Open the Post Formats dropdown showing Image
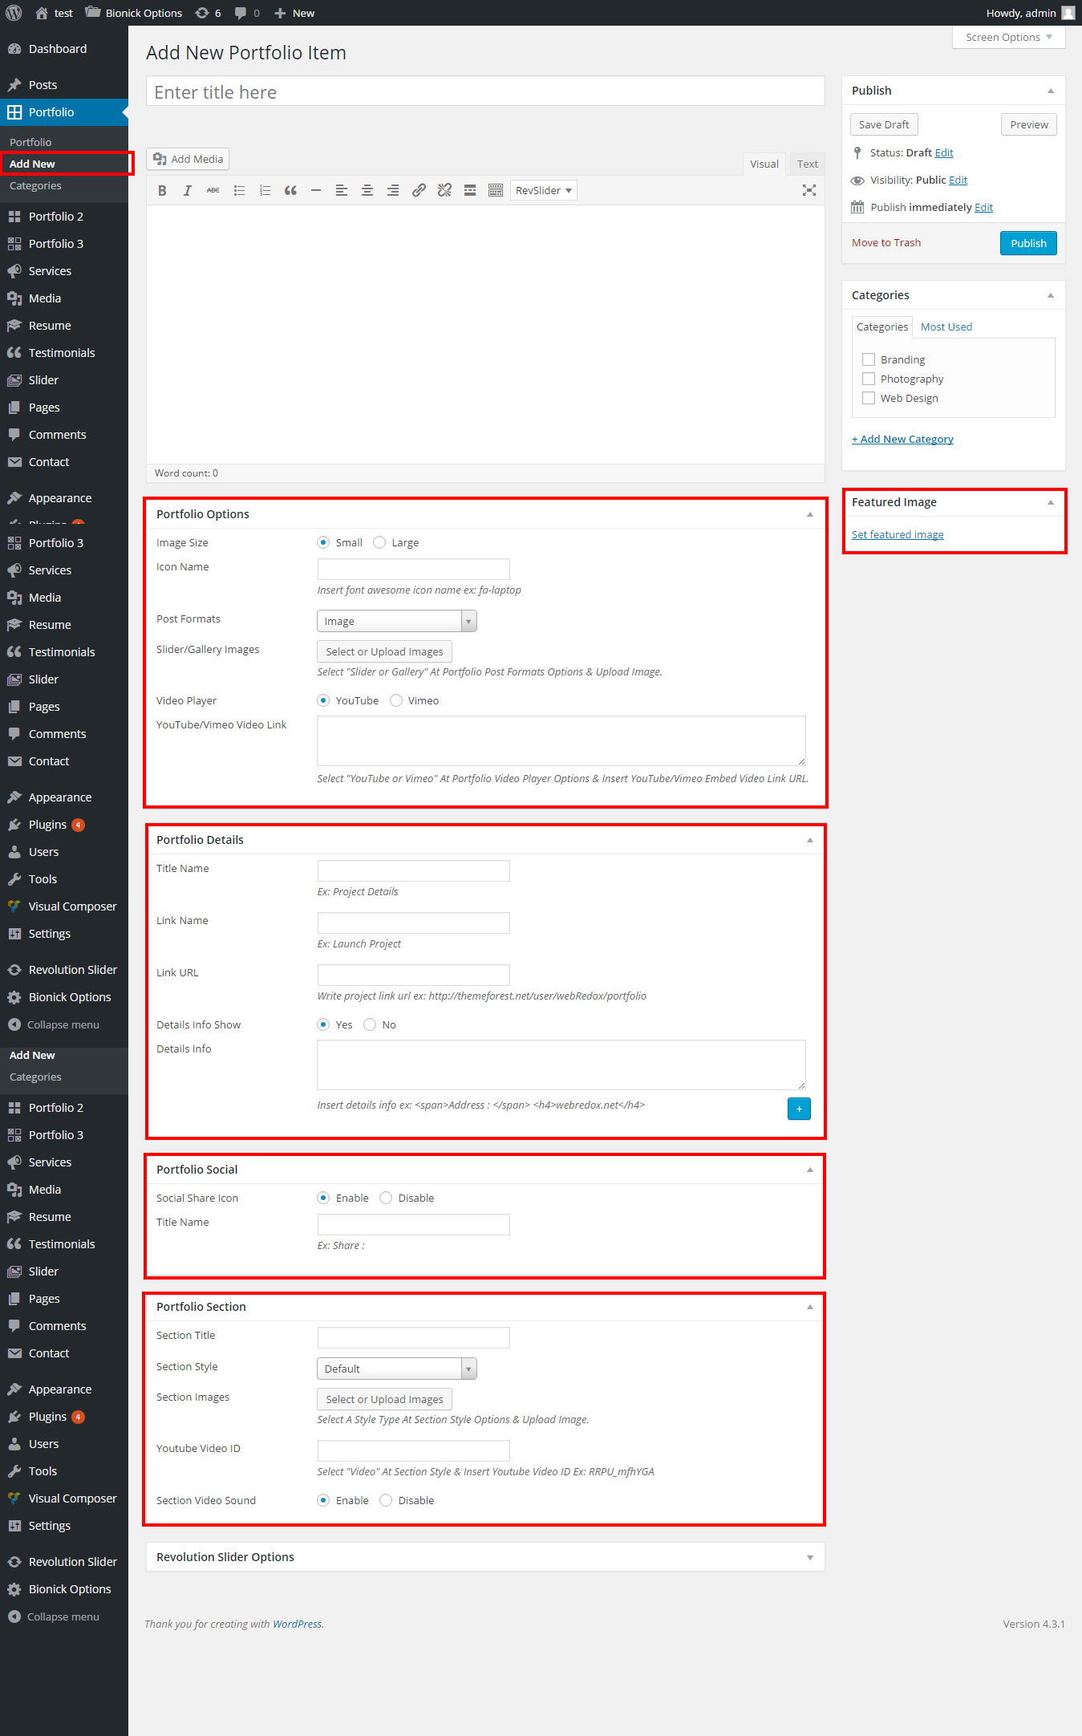The image size is (1082, 1736). click(396, 622)
